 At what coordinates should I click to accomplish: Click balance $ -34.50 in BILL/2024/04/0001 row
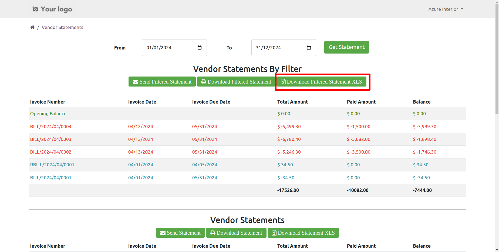coord(421,178)
